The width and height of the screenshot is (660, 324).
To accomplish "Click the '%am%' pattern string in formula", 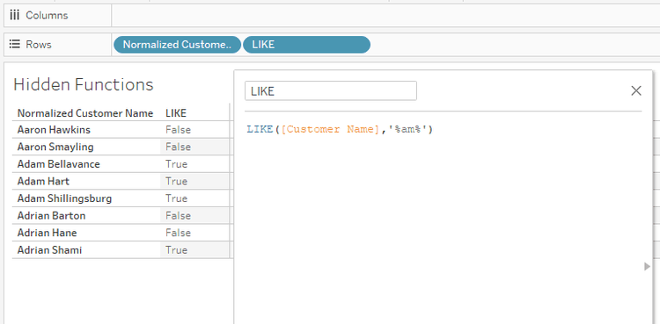I will 407,129.
